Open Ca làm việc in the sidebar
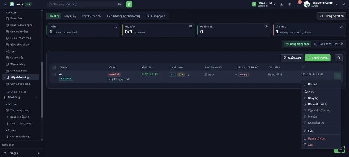The image size is (349, 157). pyautogui.click(x=20, y=58)
